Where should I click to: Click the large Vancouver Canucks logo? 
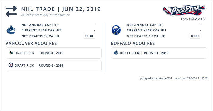(11, 30)
